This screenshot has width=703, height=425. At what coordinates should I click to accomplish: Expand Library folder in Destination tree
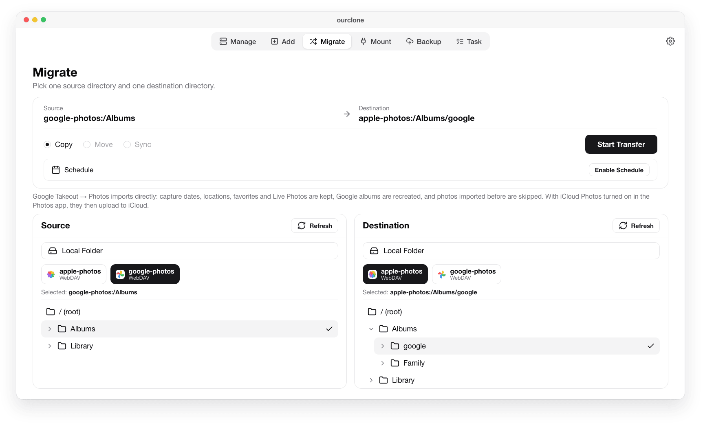click(x=371, y=380)
